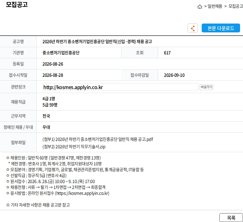Viewport: 243px width, 222px height.
Task: Click the 모집공고 page heading
Action: click(x=17, y=4)
